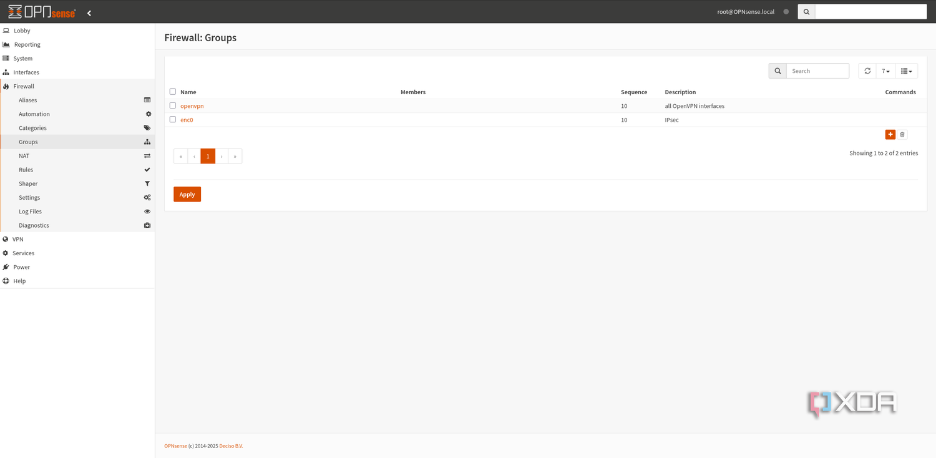Add a new group with the plus icon
Viewport: 936px width, 458px height.
890,134
